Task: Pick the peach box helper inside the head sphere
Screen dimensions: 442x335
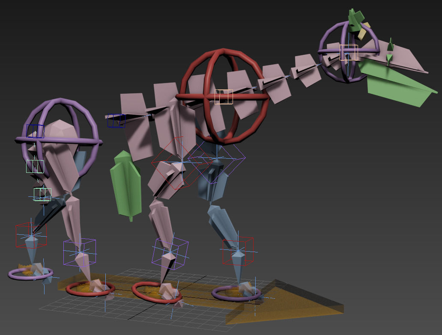Action: [349, 52]
